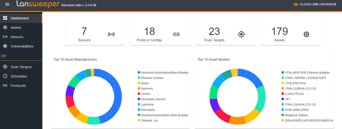Screen dimensions: 342x129
Task: Open the Schedules menu item
Action: pos(21,76)
